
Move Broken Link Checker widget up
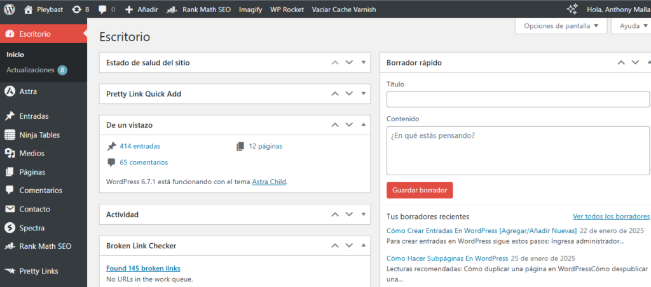coord(334,246)
